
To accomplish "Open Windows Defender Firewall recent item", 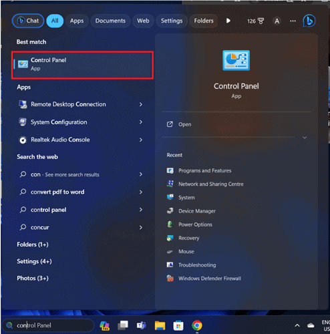I will coord(210,279).
